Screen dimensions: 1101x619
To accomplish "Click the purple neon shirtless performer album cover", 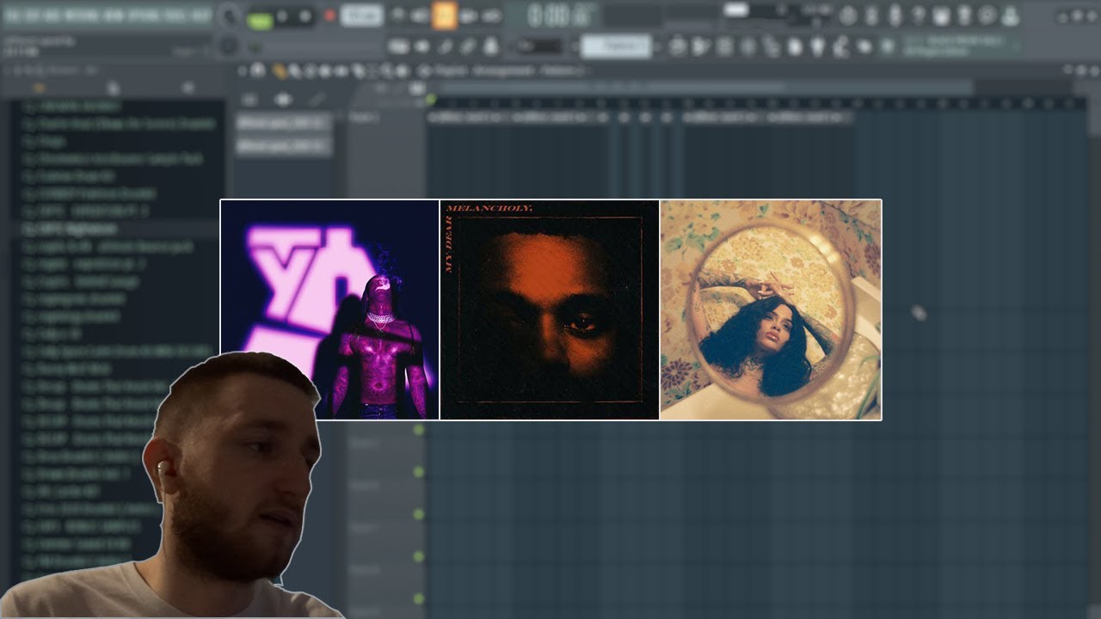I will 329,309.
